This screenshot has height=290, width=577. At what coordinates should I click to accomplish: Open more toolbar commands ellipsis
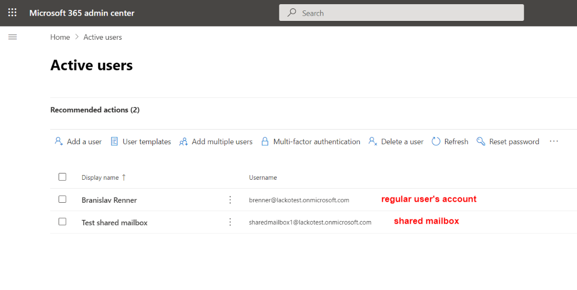(x=554, y=142)
